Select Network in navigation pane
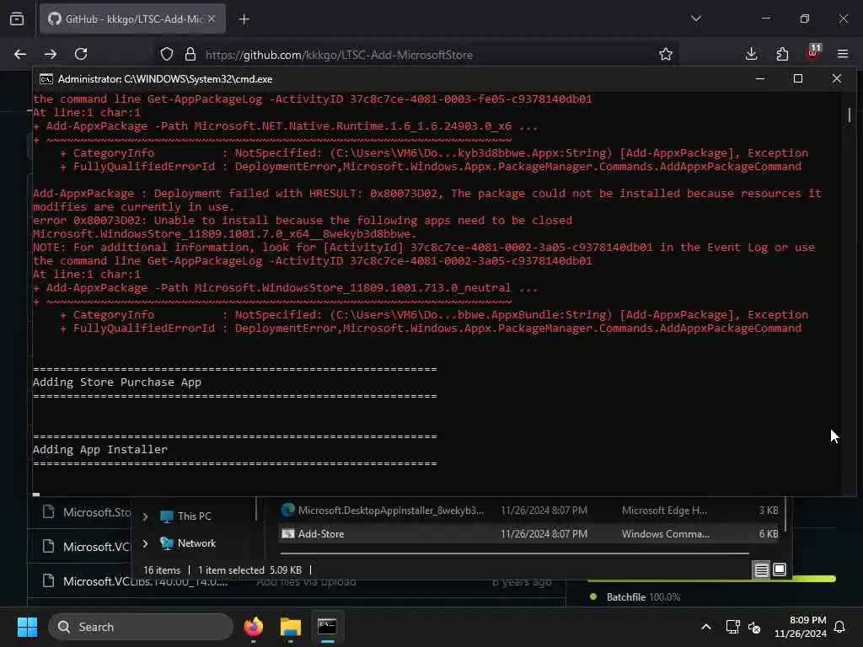Image resolution: width=863 pixels, height=647 pixels. 188,543
